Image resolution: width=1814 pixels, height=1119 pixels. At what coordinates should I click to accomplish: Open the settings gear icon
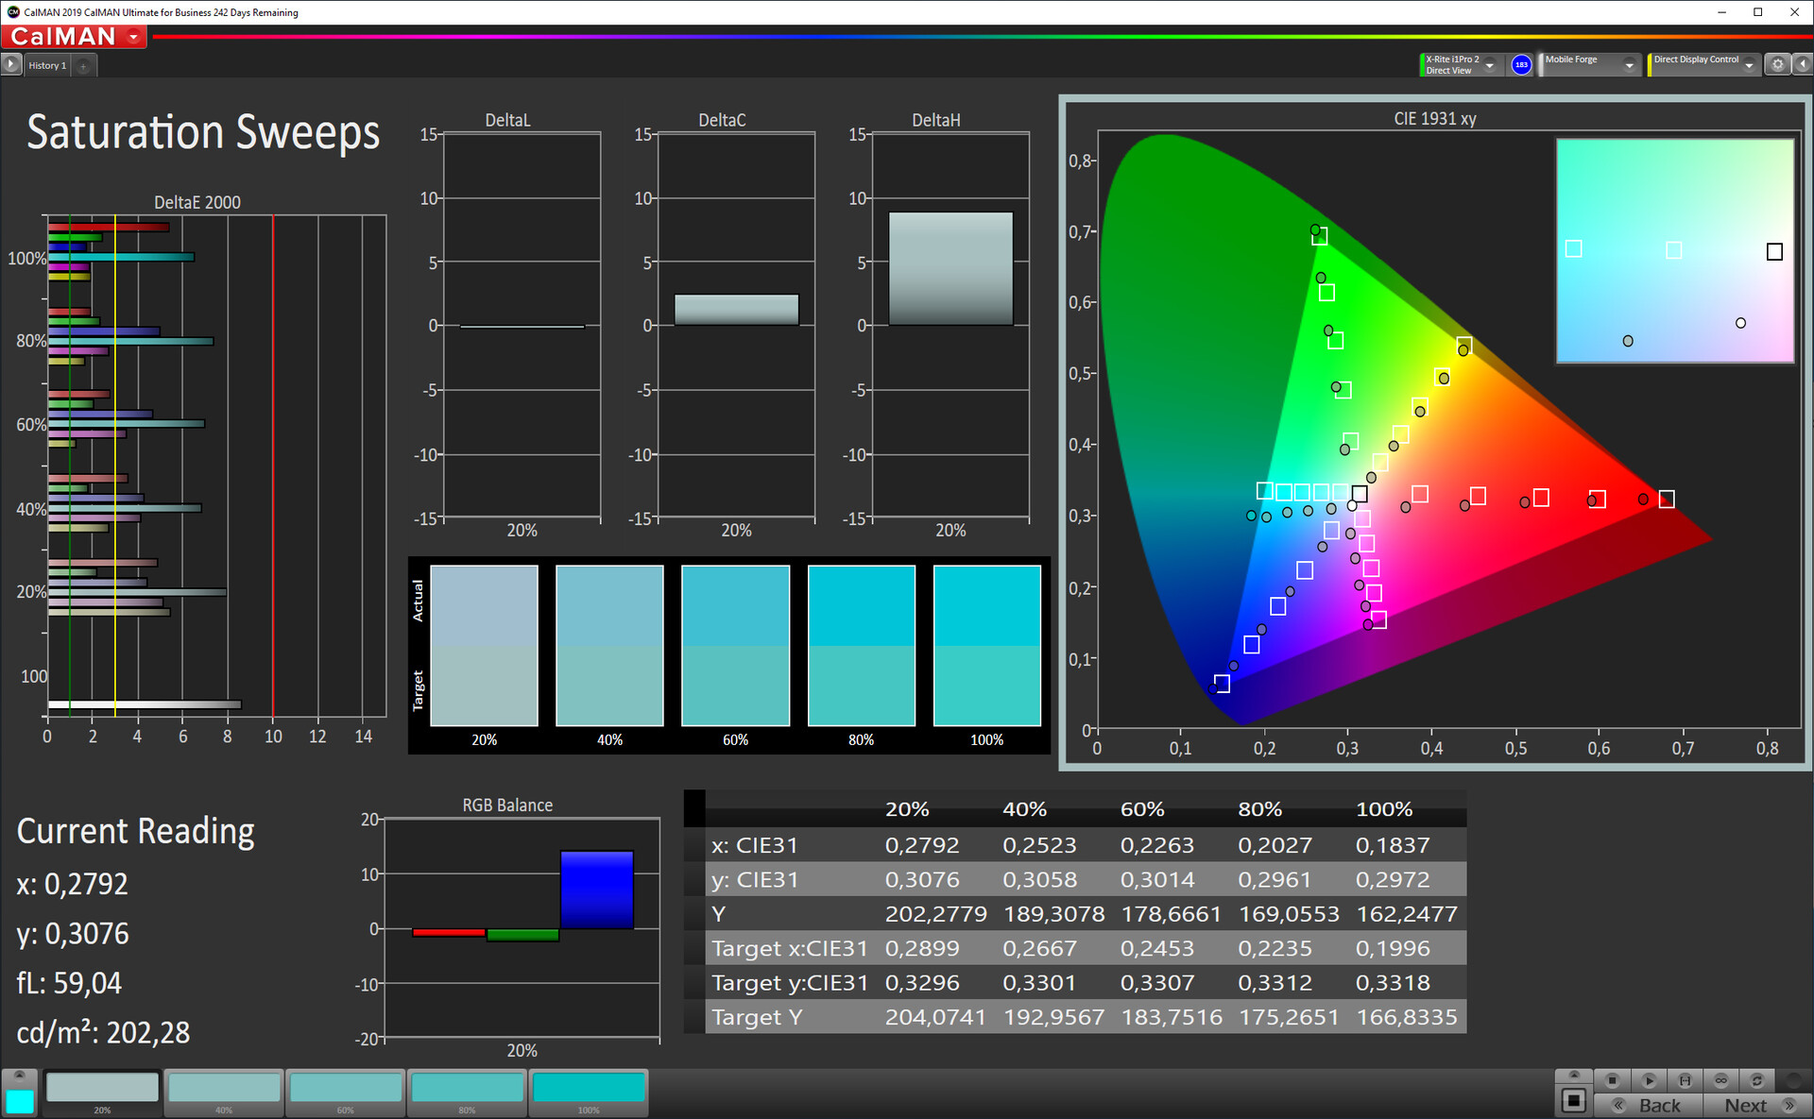(x=1777, y=64)
